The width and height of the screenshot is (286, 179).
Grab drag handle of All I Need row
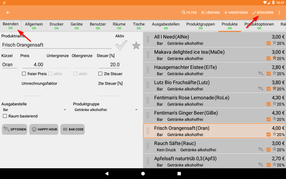(148, 40)
